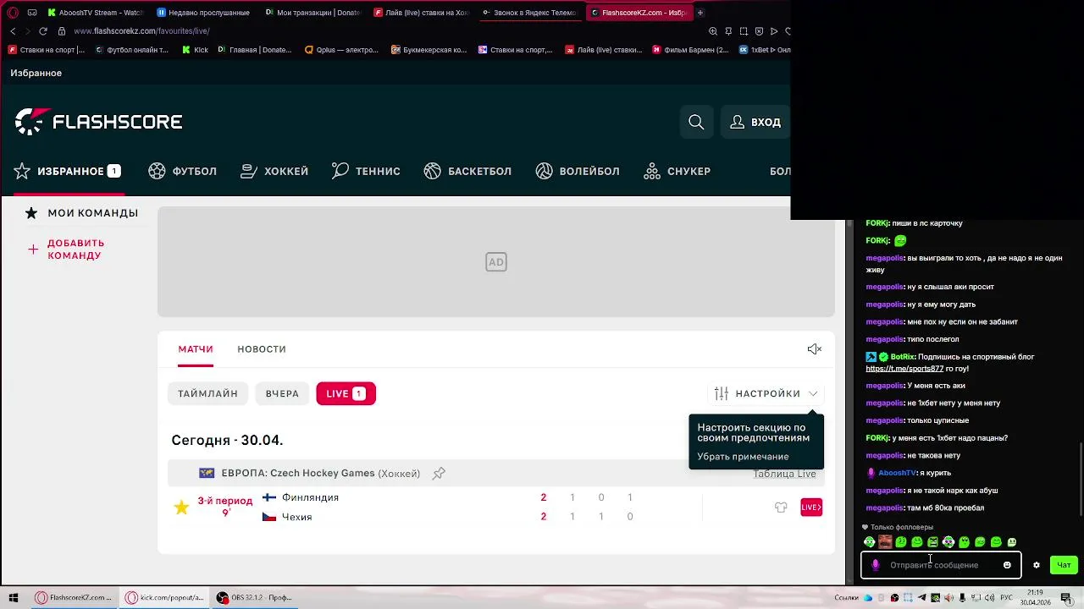Switch to the НОВОСТИ tab
The height and width of the screenshot is (609, 1084).
coord(262,348)
